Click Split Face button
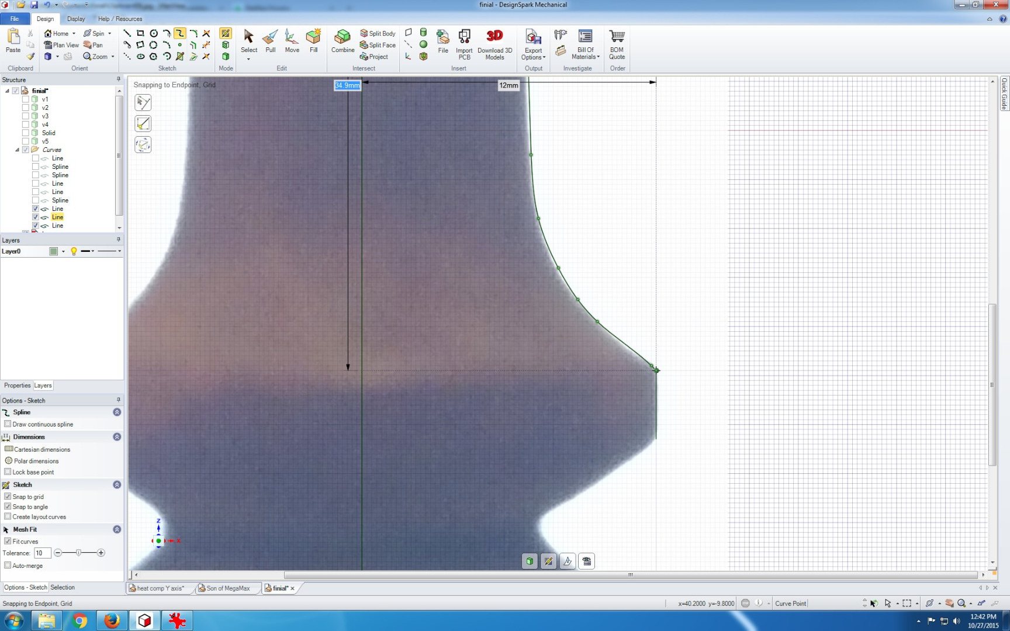The width and height of the screenshot is (1010, 631). 378,45
